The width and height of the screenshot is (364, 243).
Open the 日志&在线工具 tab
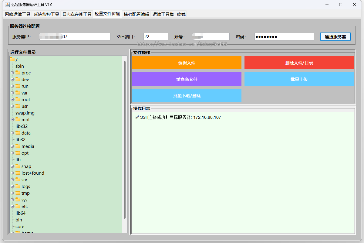77,14
